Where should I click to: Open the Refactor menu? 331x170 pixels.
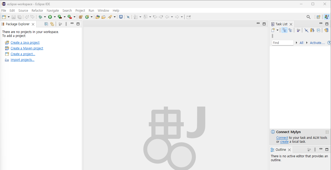[37, 10]
